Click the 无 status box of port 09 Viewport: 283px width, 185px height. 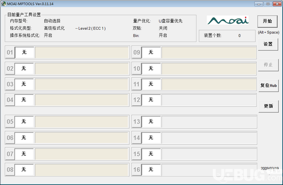(151, 52)
